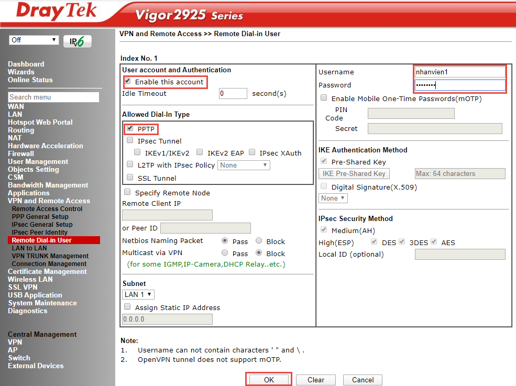Open User Management menu
The height and width of the screenshot is (386, 516).
(x=38, y=161)
